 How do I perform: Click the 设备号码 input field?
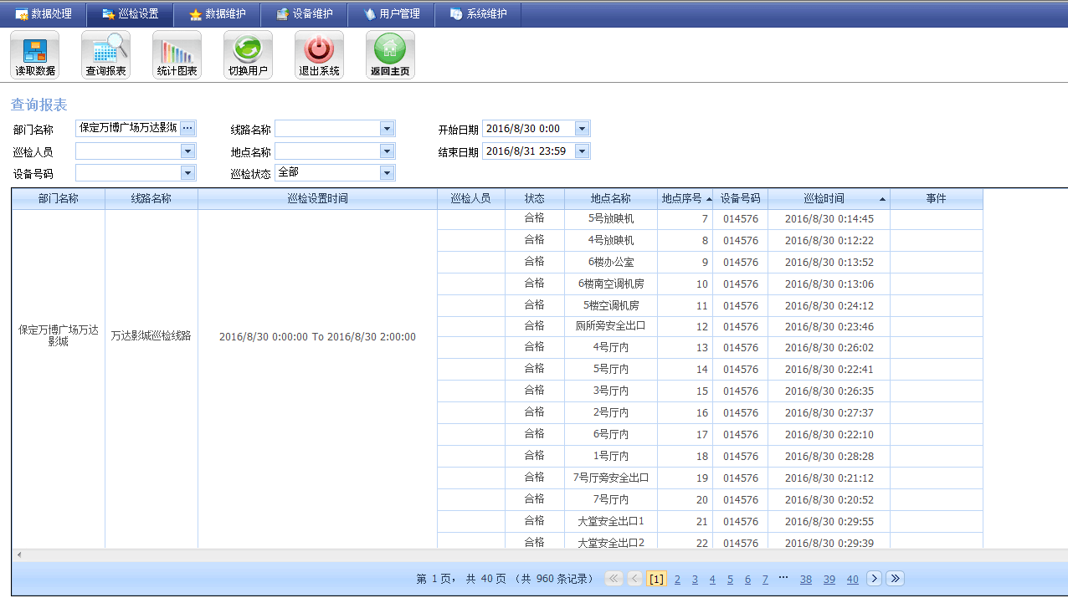tap(128, 173)
